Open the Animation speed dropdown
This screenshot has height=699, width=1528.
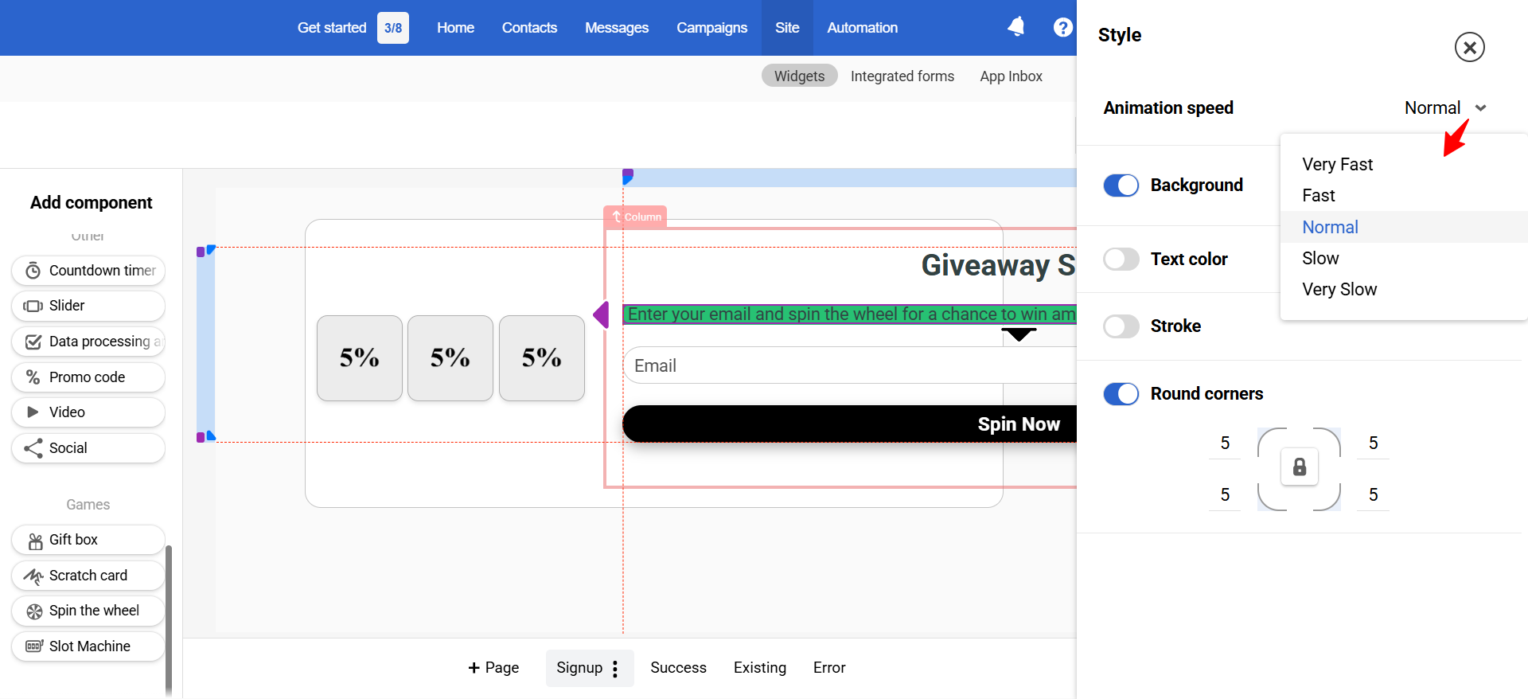tap(1445, 107)
